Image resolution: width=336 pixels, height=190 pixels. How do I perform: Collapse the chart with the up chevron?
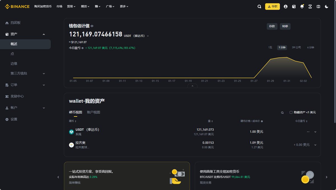coord(192,86)
